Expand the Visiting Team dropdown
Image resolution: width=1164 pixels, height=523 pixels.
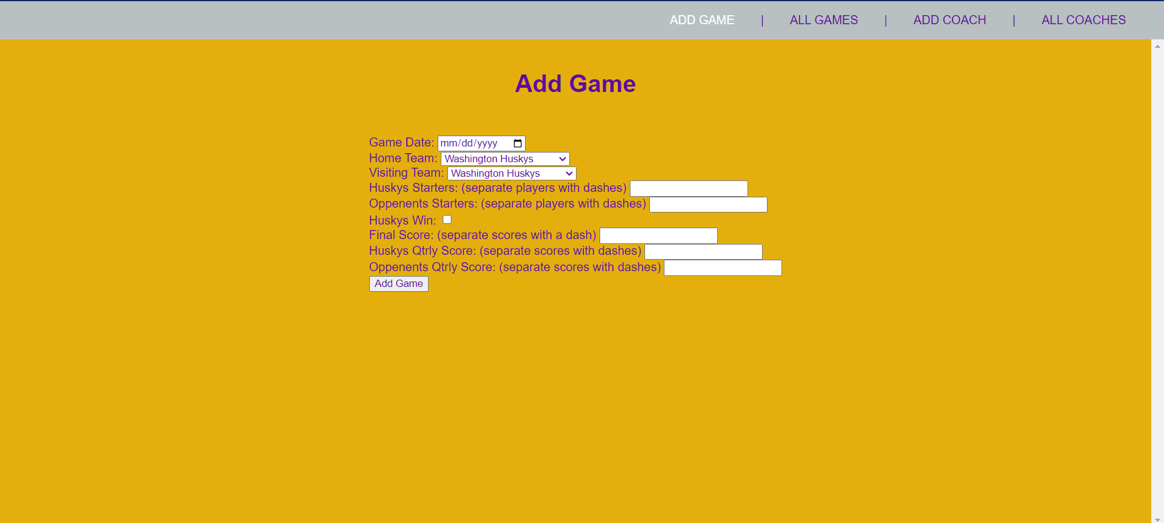(512, 173)
